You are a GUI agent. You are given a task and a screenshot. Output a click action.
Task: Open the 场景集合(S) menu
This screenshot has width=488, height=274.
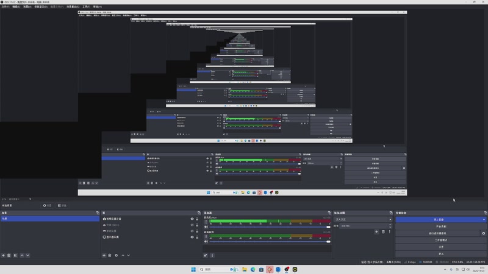coord(73,7)
